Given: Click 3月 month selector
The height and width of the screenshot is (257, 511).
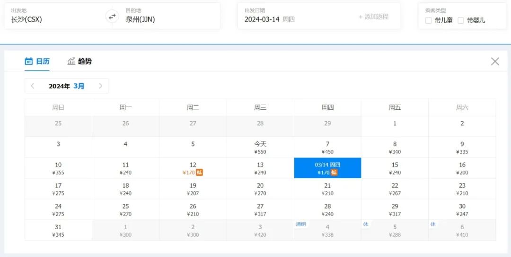Looking at the screenshot, I should [x=79, y=86].
